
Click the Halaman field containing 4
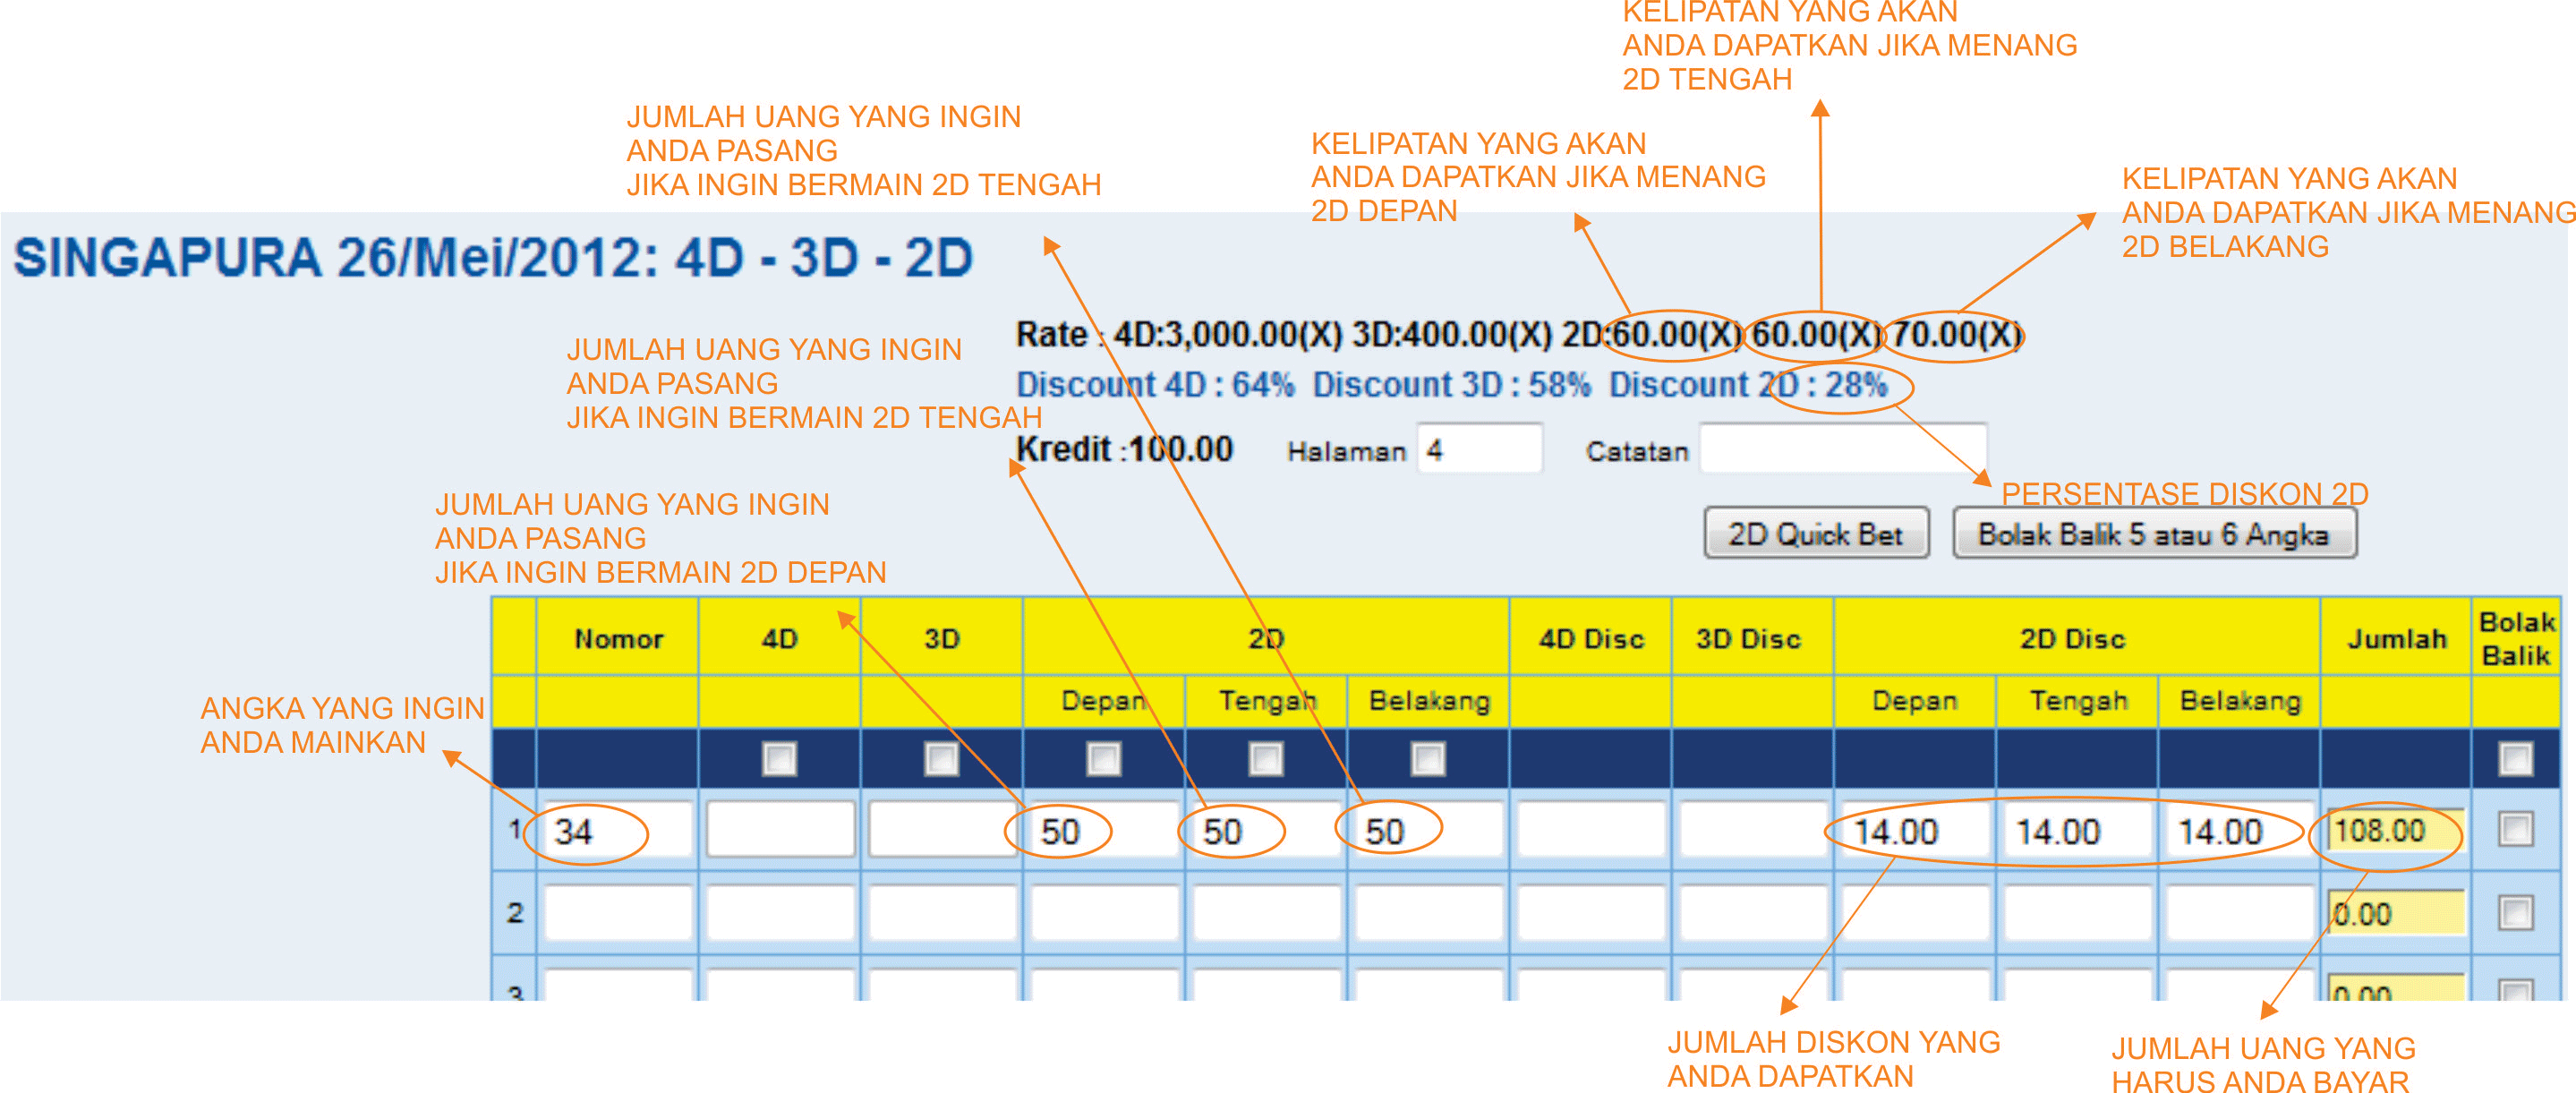(x=1480, y=449)
